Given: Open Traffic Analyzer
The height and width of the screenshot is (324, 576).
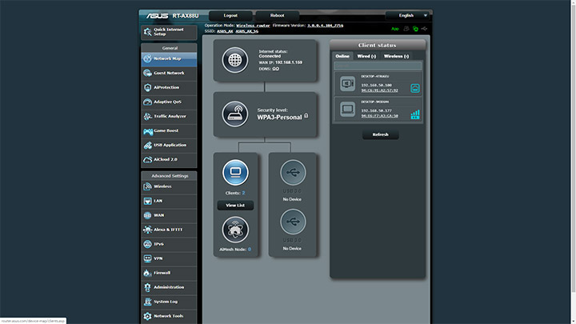Looking at the screenshot, I should (x=169, y=116).
